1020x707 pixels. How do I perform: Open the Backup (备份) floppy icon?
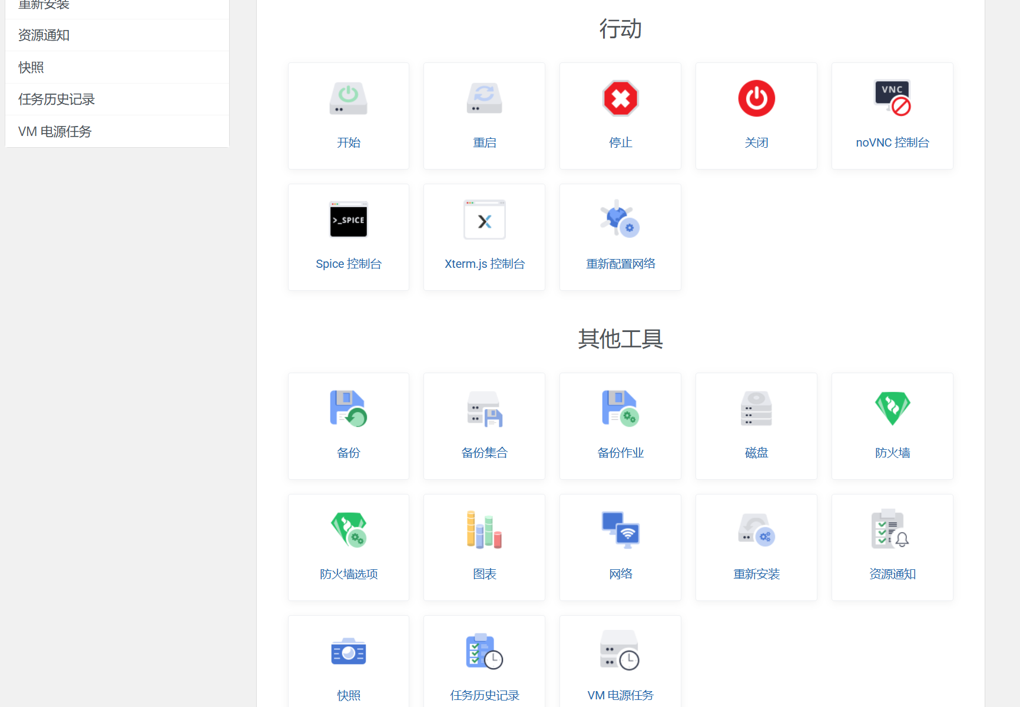(x=348, y=409)
